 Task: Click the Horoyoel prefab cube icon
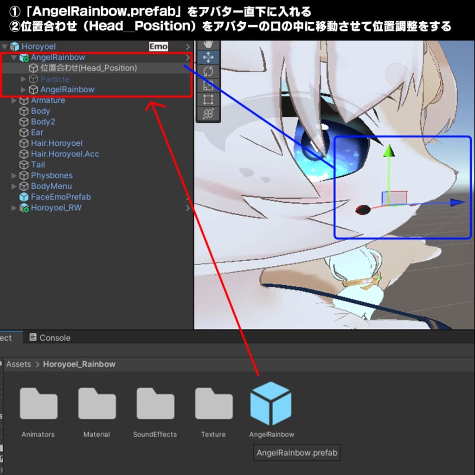click(x=14, y=47)
